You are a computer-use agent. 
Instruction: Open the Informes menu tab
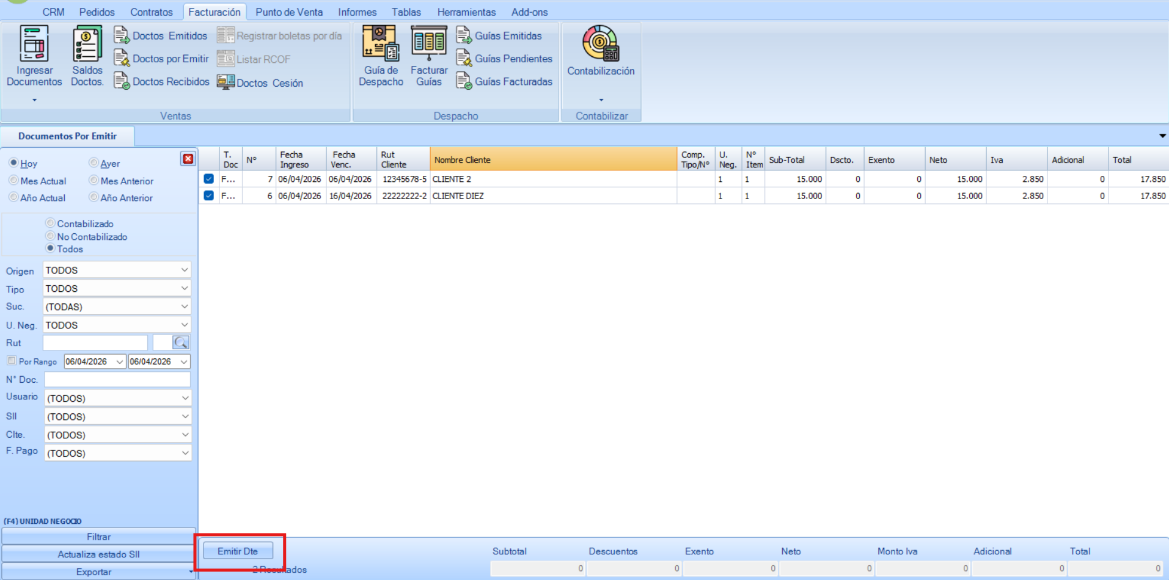(357, 12)
